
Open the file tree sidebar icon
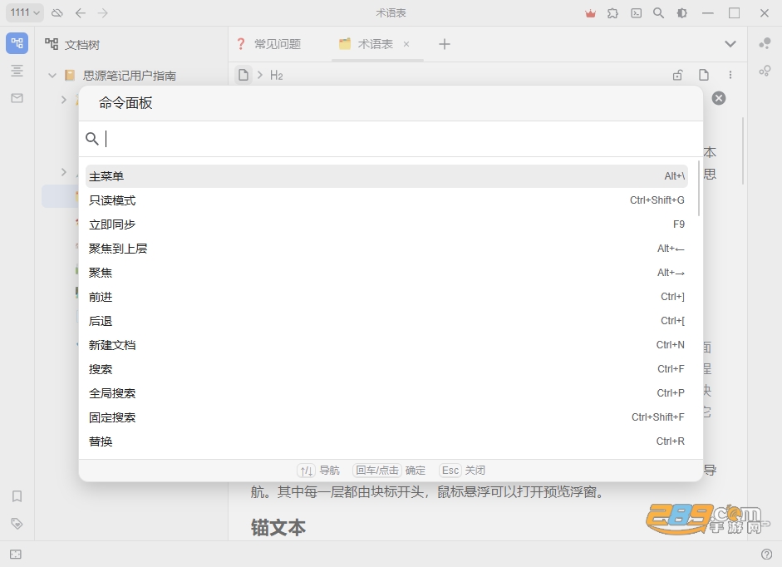pos(17,43)
